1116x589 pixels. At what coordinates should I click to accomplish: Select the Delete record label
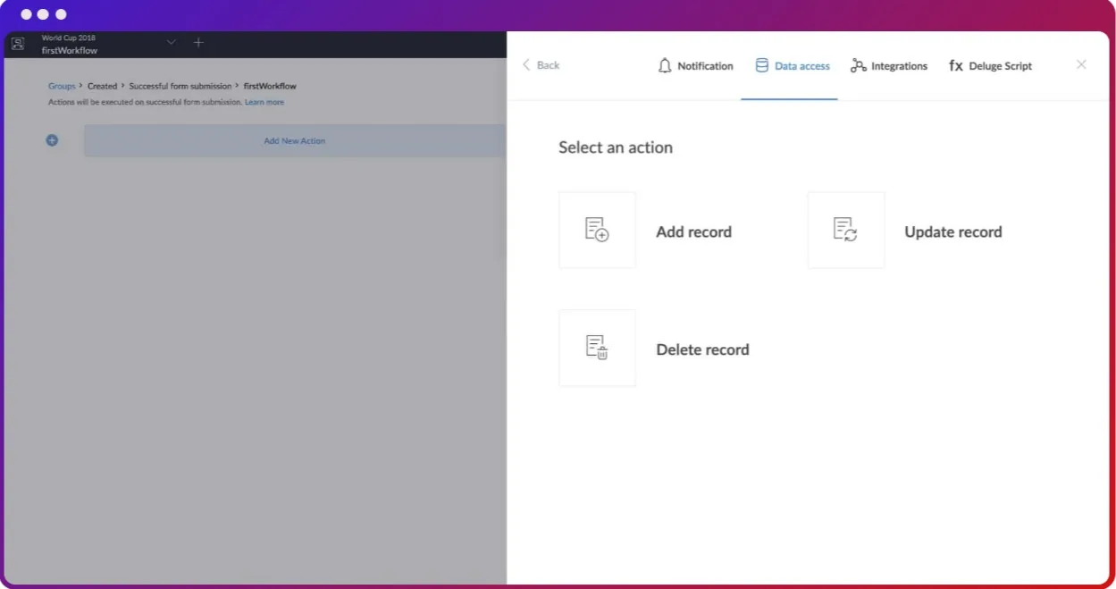point(702,349)
